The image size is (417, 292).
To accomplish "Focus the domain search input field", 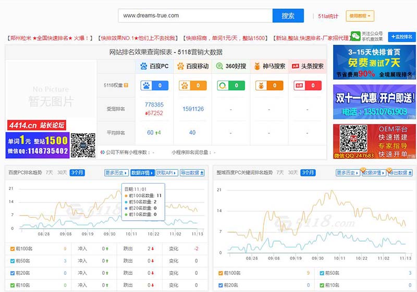I will pos(195,16).
